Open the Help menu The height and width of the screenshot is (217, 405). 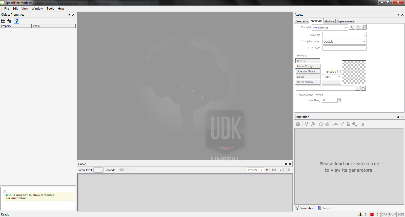point(61,9)
